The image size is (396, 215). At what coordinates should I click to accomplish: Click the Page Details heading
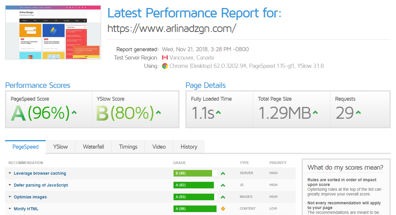click(206, 86)
